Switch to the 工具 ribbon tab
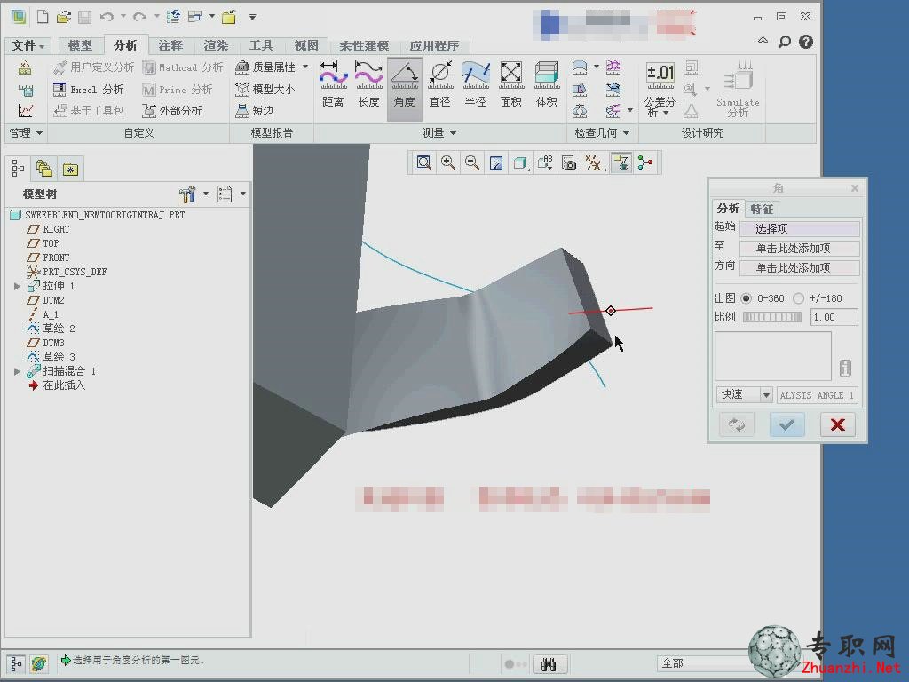The image size is (909, 682). (261, 45)
